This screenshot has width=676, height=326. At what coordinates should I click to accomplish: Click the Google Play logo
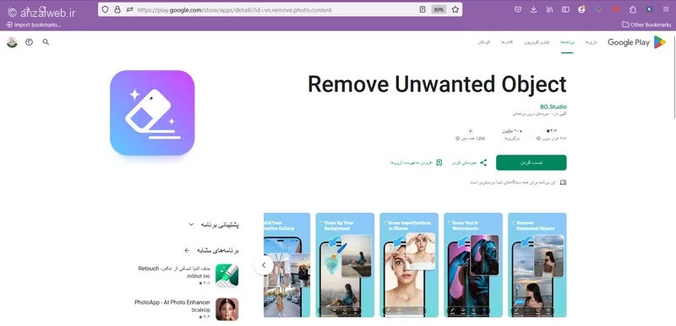point(637,42)
